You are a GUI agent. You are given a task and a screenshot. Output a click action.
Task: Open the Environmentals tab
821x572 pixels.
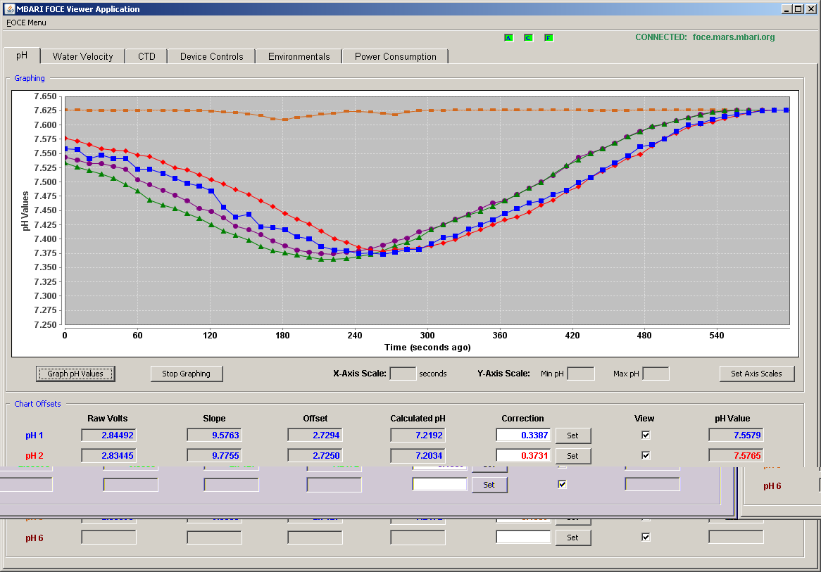pos(299,56)
